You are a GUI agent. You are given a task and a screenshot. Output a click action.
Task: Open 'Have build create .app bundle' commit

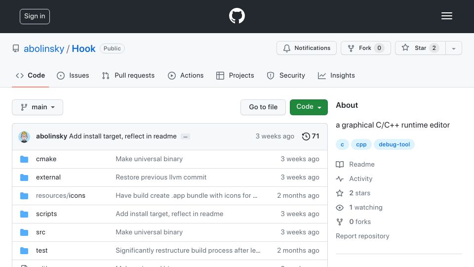(186, 196)
